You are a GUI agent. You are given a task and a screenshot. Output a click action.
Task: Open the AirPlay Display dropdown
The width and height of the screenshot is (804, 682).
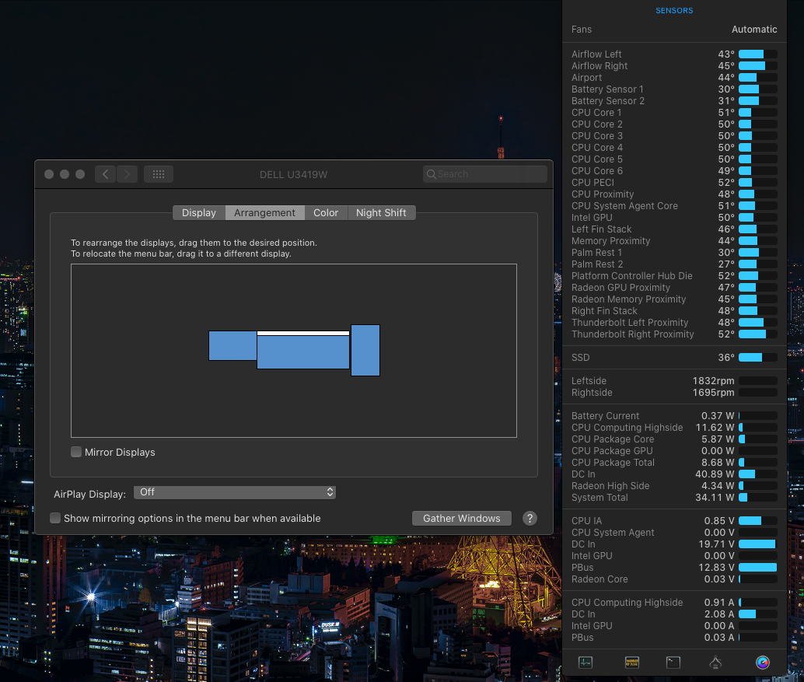[x=234, y=492]
